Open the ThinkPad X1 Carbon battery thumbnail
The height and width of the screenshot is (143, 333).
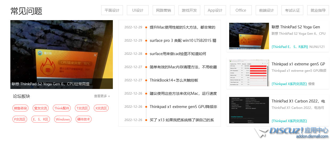tap(249, 110)
